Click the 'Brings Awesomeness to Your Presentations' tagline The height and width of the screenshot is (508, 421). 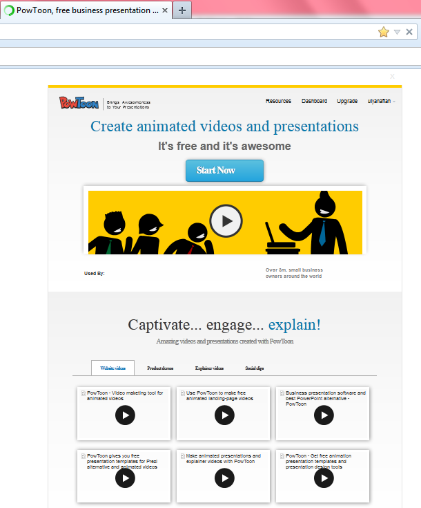pos(128,104)
